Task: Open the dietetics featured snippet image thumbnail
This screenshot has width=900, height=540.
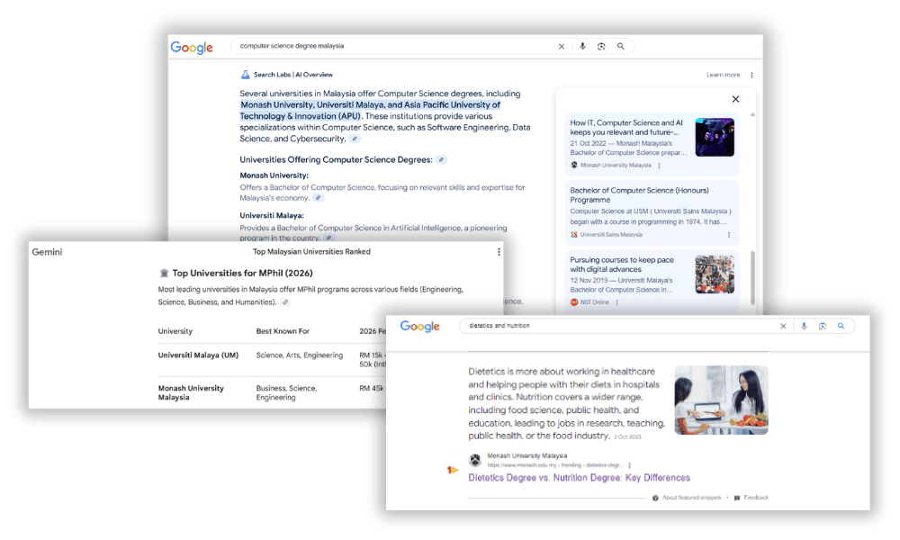Action: (x=721, y=400)
